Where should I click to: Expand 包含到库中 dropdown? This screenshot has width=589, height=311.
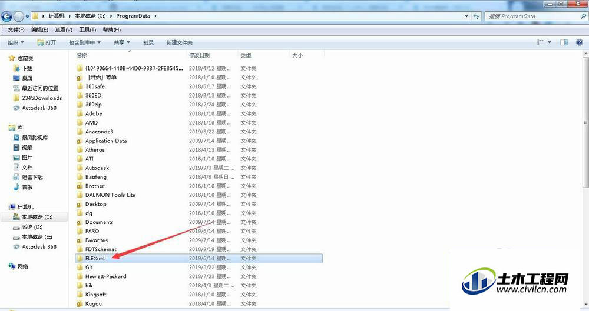coord(84,42)
